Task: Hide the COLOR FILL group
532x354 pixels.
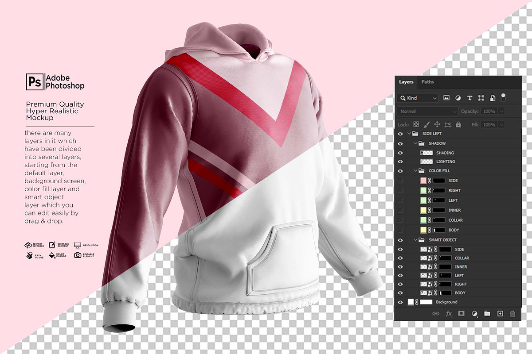Action: 400,171
